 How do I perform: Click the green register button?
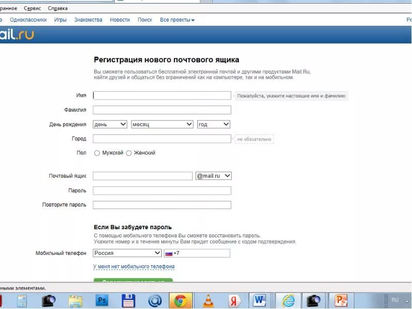click(x=133, y=280)
